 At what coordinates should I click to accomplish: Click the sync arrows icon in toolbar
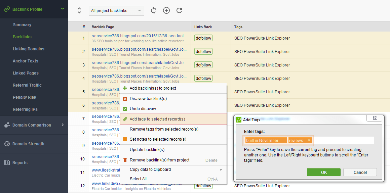pos(154,10)
